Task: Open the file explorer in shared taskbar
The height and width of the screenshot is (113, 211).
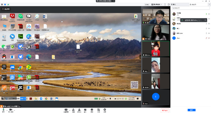Action: click(x=36, y=99)
